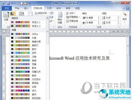This screenshot has height=100, width=132.
Task: Choose the 自定义 2 color scheme
Action: (28, 26)
